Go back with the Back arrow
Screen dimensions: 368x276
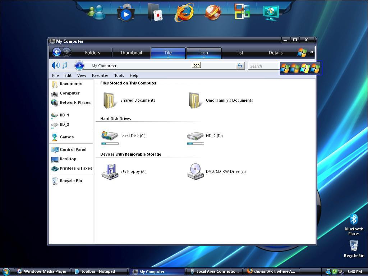(56, 52)
